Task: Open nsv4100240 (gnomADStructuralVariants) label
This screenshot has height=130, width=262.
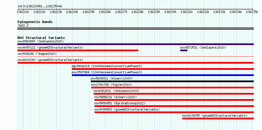Action: 50,60
